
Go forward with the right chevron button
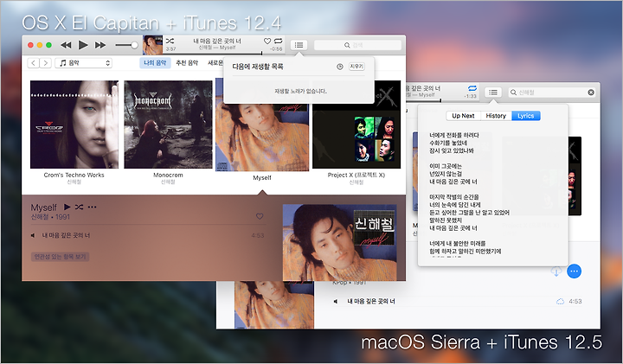(46, 63)
